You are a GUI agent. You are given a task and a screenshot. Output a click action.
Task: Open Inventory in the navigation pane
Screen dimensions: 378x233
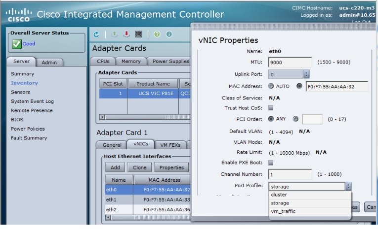coord(24,83)
